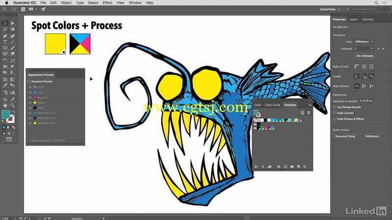Viewport: 392px width, 220px height.
Task: Select the Scale tool
Action: tap(13, 61)
